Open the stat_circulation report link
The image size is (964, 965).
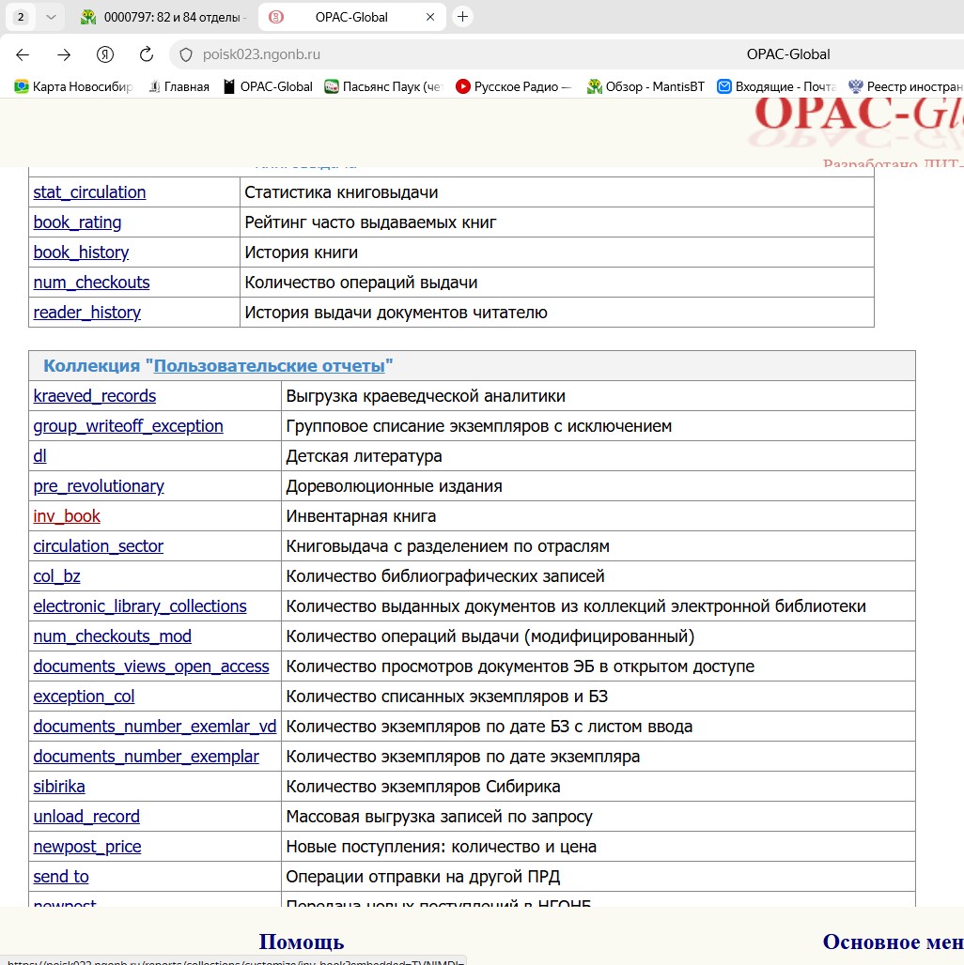tap(89, 192)
